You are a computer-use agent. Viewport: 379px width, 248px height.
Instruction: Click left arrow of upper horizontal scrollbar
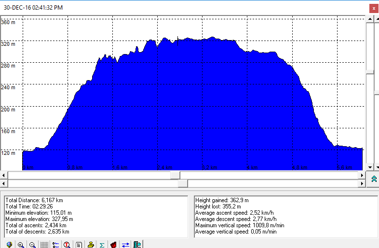click(3, 175)
